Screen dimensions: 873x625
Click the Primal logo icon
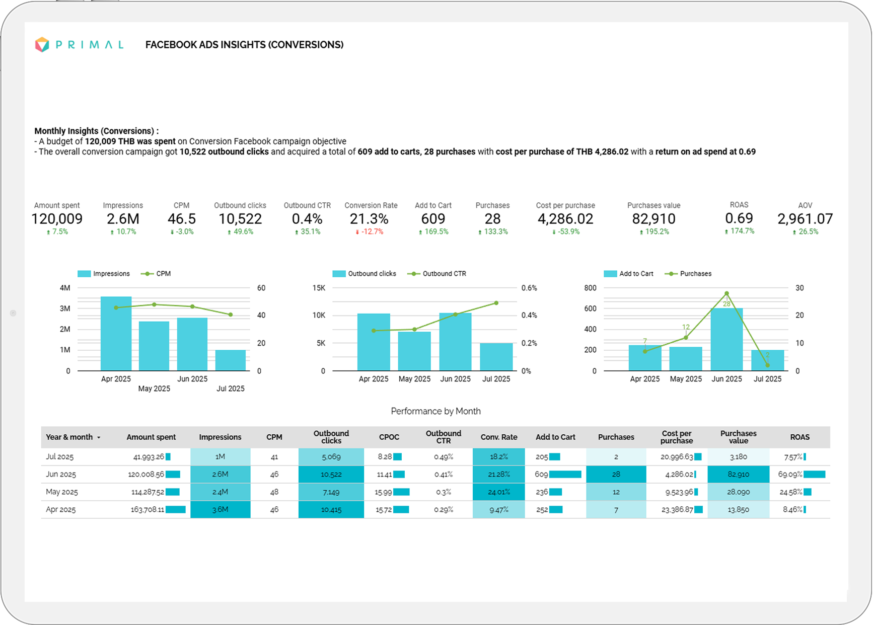point(42,45)
